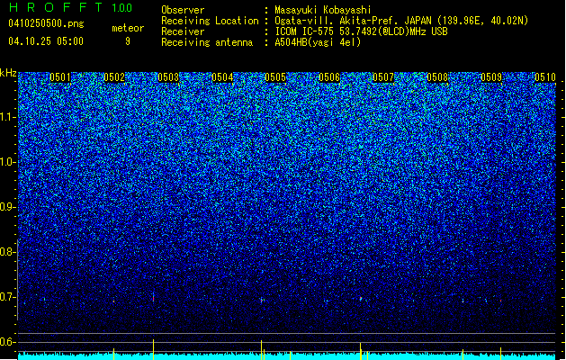This screenshot has height=360, width=566.
Task: Click the 0502 time label
Action: coord(114,77)
